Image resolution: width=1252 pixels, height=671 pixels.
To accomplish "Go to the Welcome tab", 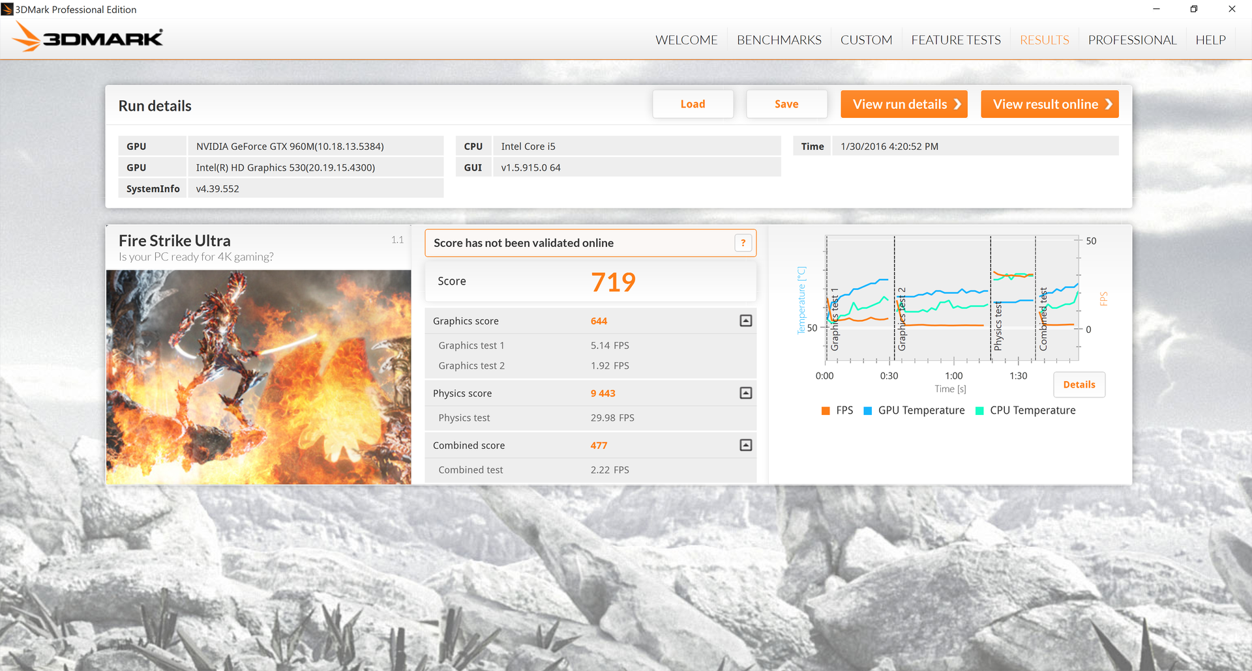I will [686, 40].
